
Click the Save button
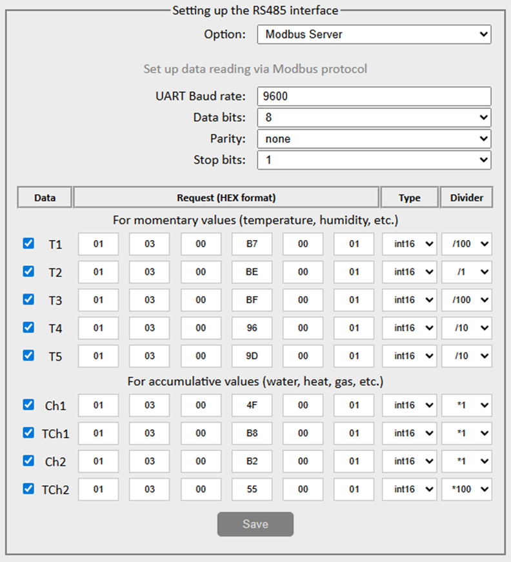[255, 524]
